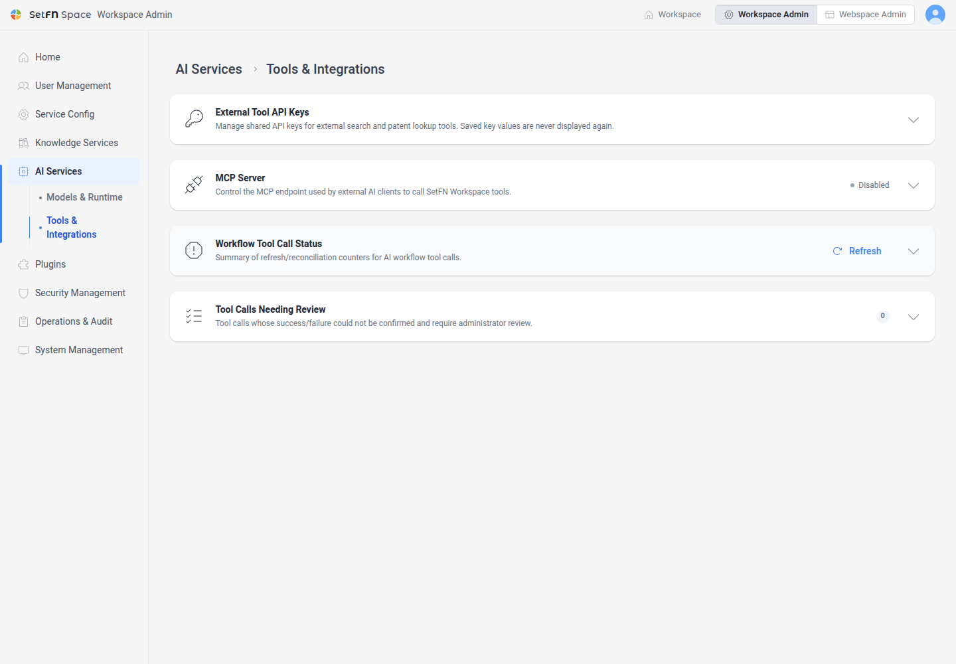The height and width of the screenshot is (664, 956).
Task: Click the checklist icon for Tool Calls Needing Review
Action: [x=194, y=316]
